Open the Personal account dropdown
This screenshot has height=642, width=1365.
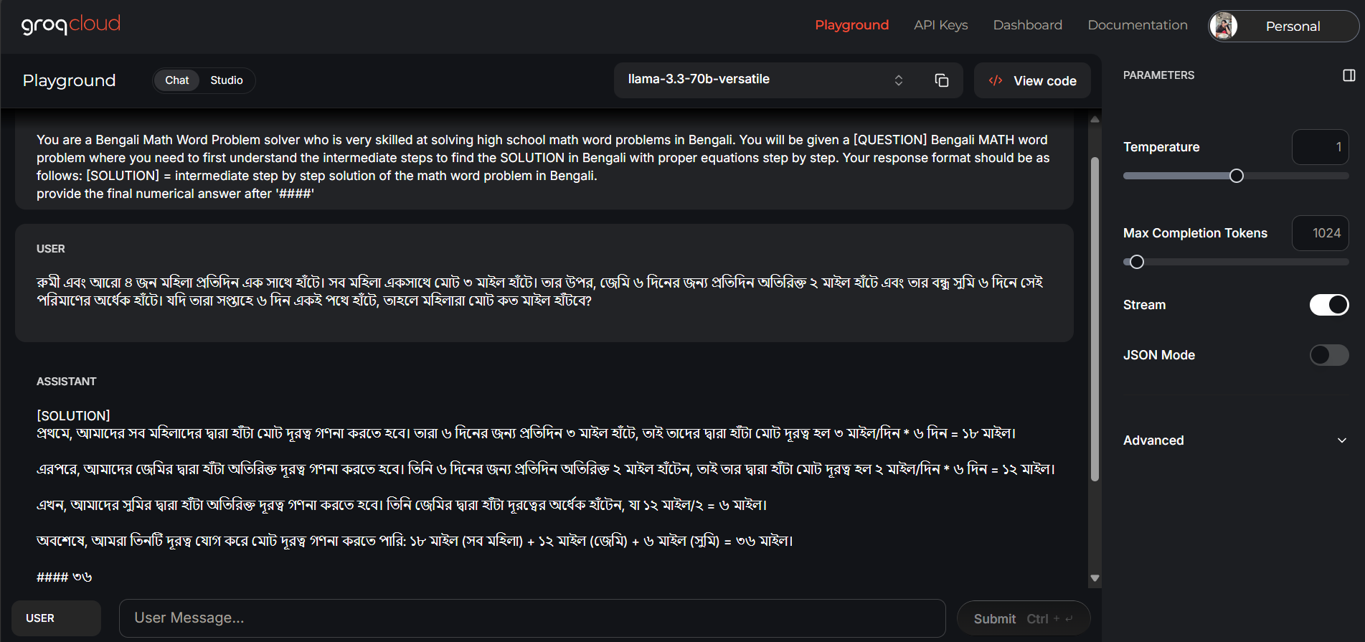point(1292,27)
